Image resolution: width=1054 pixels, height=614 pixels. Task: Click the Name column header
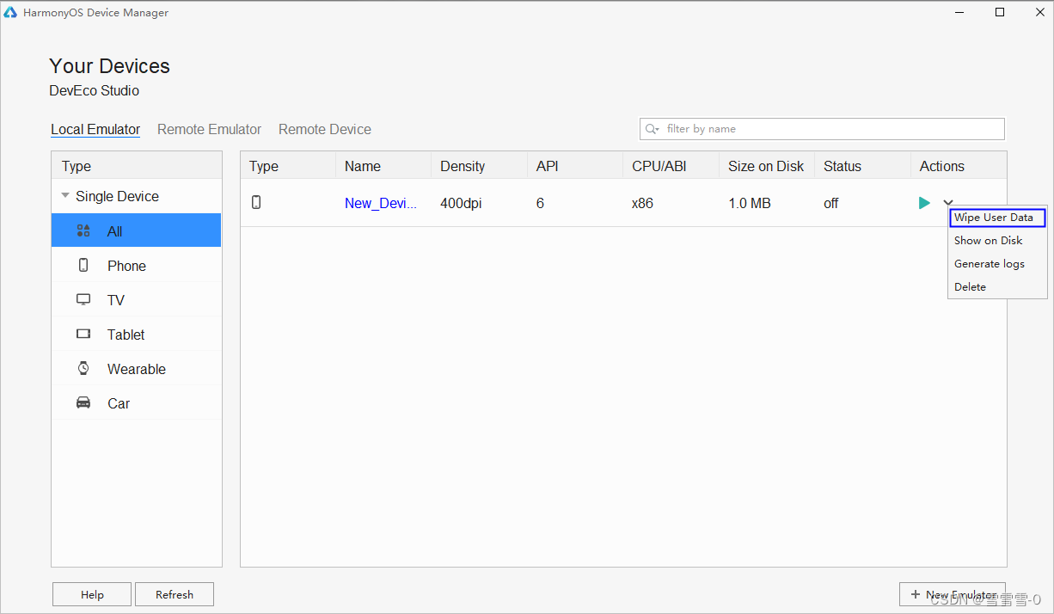(383, 166)
